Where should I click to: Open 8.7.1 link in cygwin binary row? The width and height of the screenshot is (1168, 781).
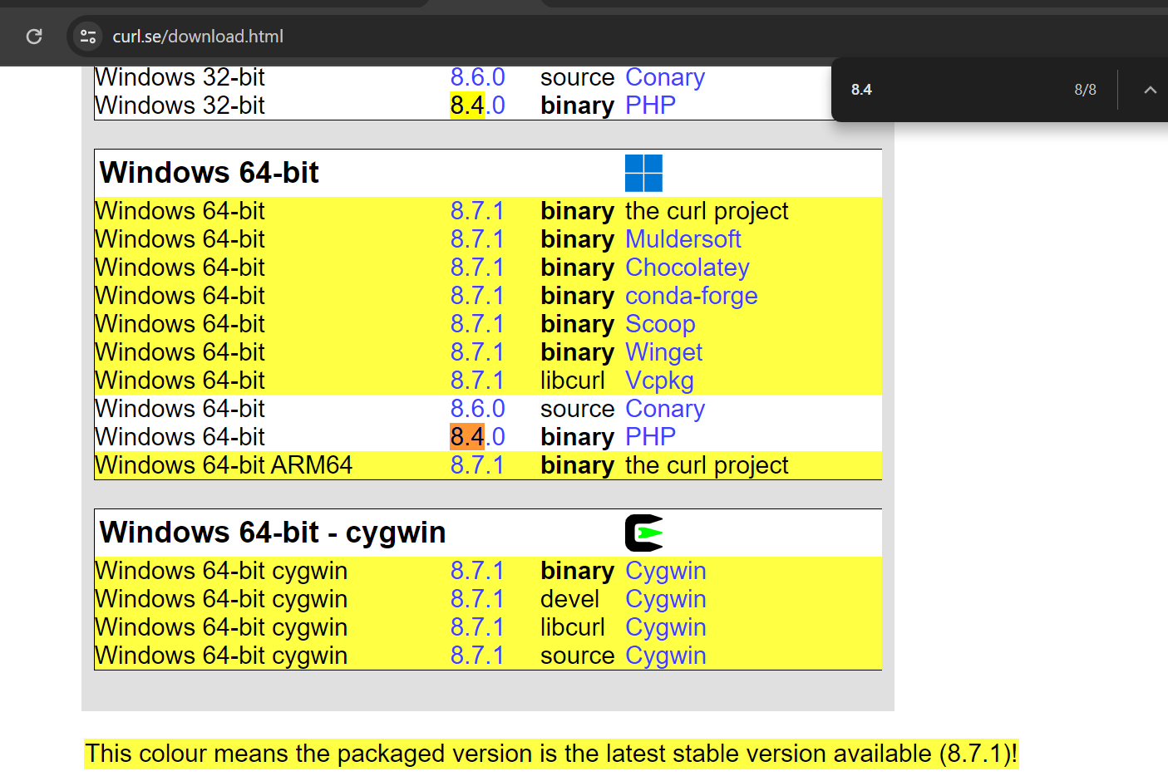[x=477, y=571]
